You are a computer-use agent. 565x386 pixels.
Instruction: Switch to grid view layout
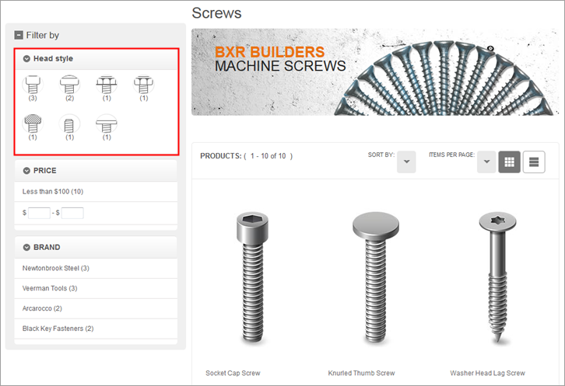point(509,162)
